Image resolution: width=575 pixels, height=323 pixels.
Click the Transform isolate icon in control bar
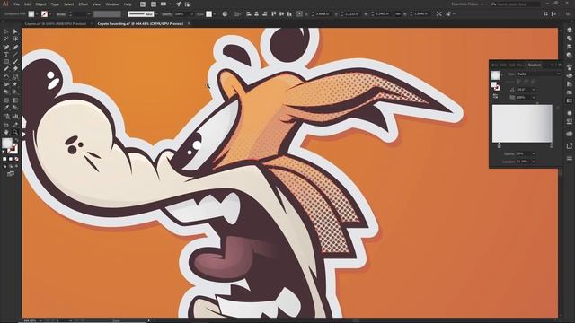click(x=439, y=14)
